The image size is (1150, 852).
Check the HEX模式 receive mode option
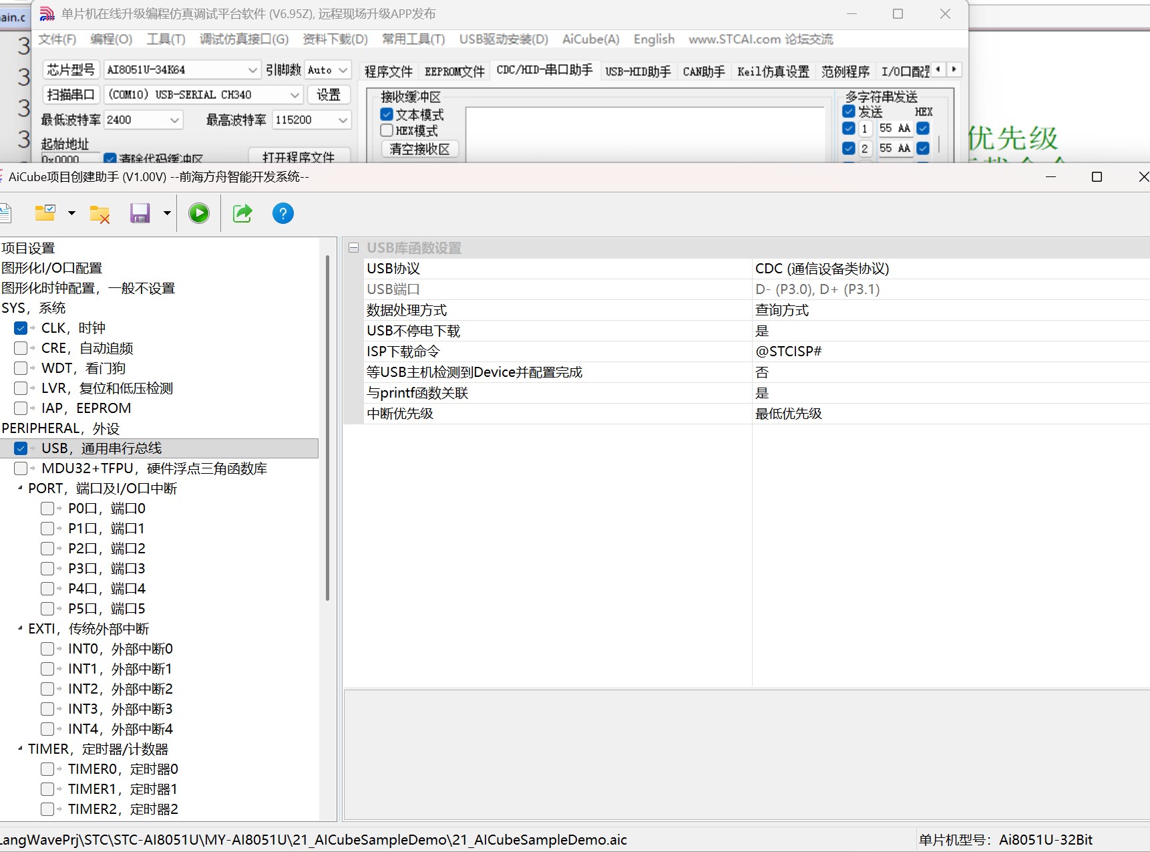[x=386, y=130]
